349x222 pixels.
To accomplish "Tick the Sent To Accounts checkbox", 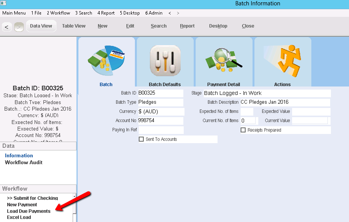I will point(141,139).
